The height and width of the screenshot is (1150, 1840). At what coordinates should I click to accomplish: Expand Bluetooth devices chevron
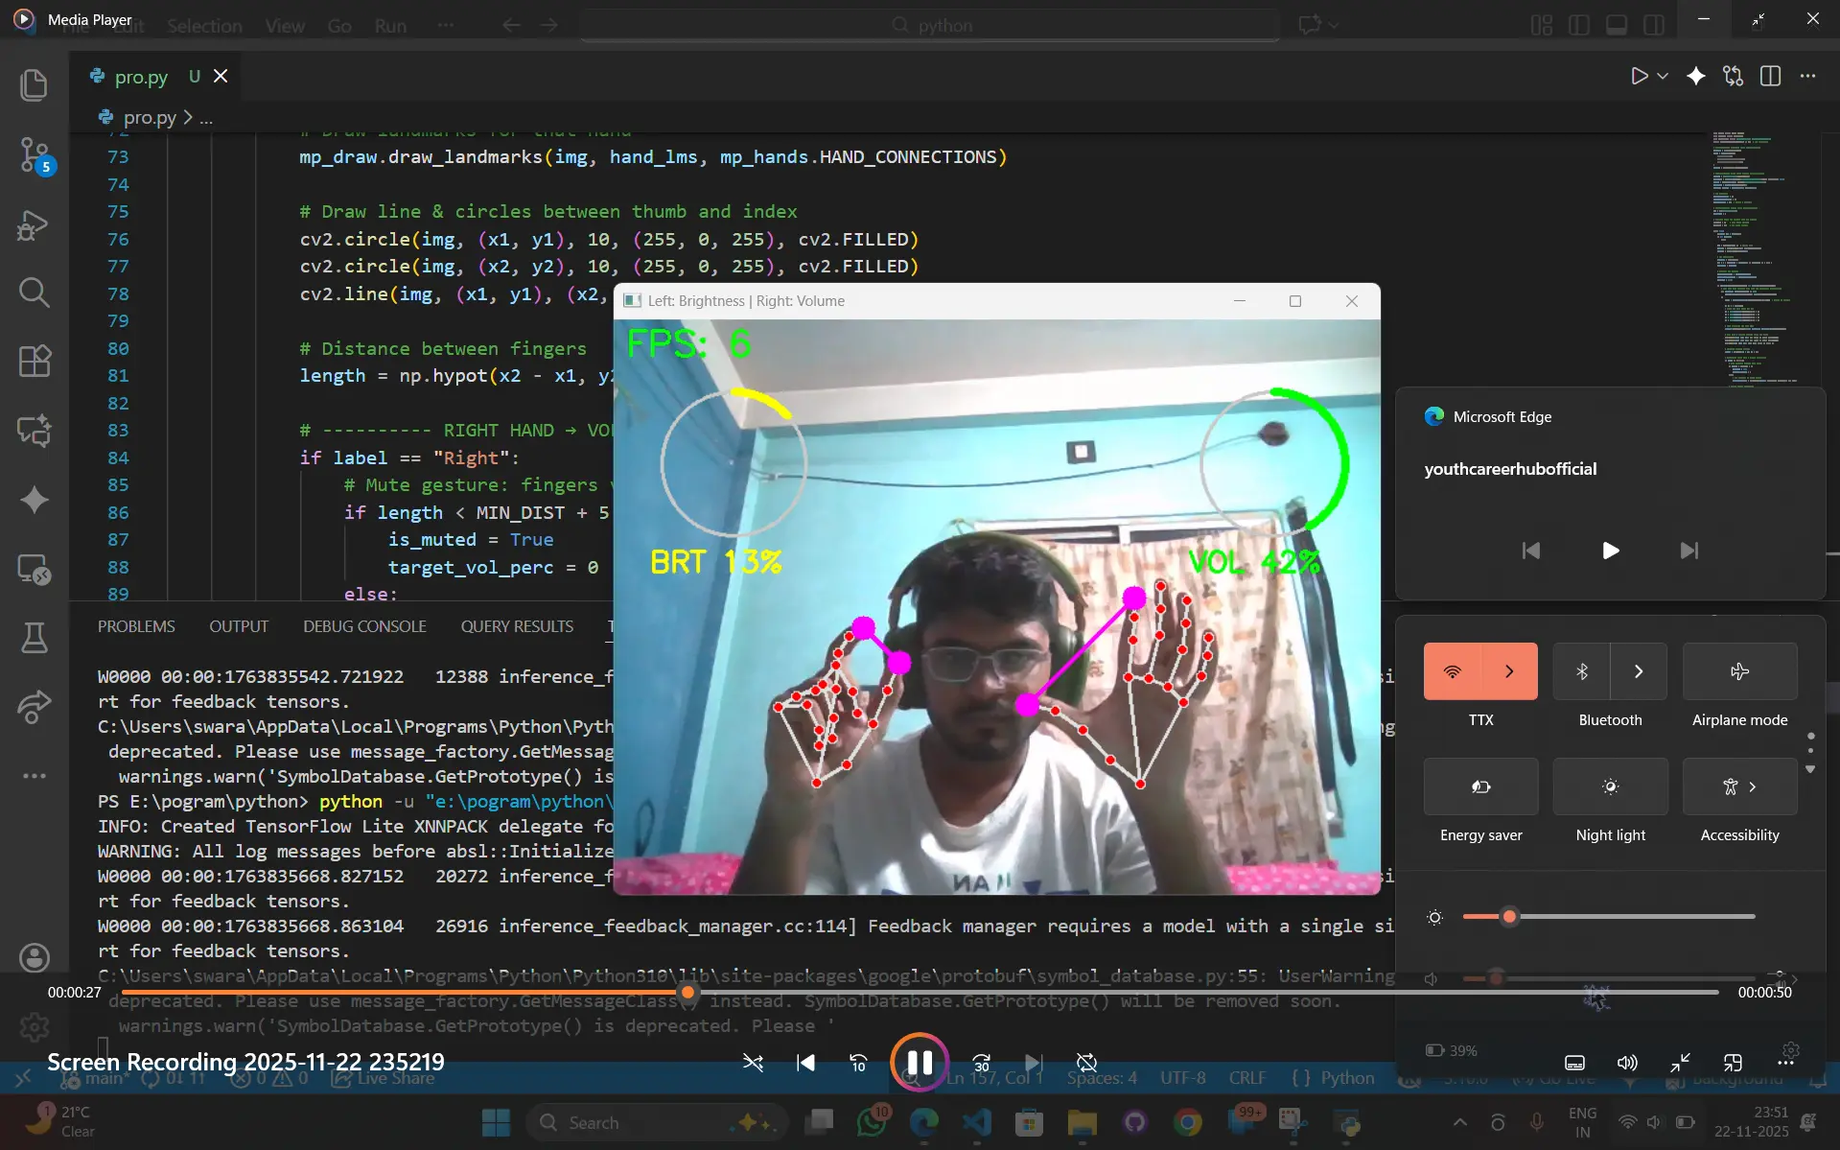(x=1639, y=671)
